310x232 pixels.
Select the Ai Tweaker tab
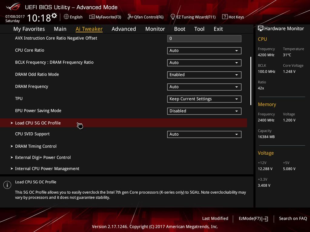[89, 29]
